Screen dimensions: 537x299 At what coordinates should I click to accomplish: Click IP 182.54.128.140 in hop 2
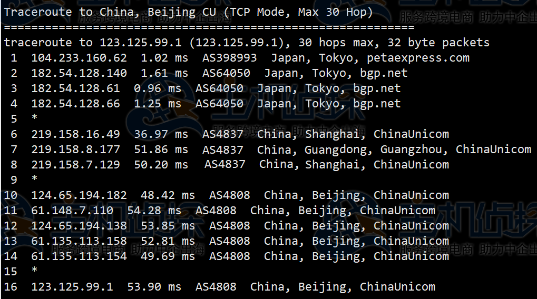point(79,73)
